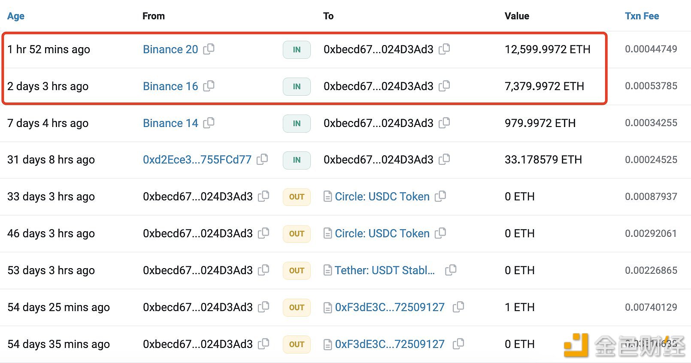Screen dimensions: 691x363
Task: Copy recipient address in 7 days 4 hrs row
Action: 444,123
